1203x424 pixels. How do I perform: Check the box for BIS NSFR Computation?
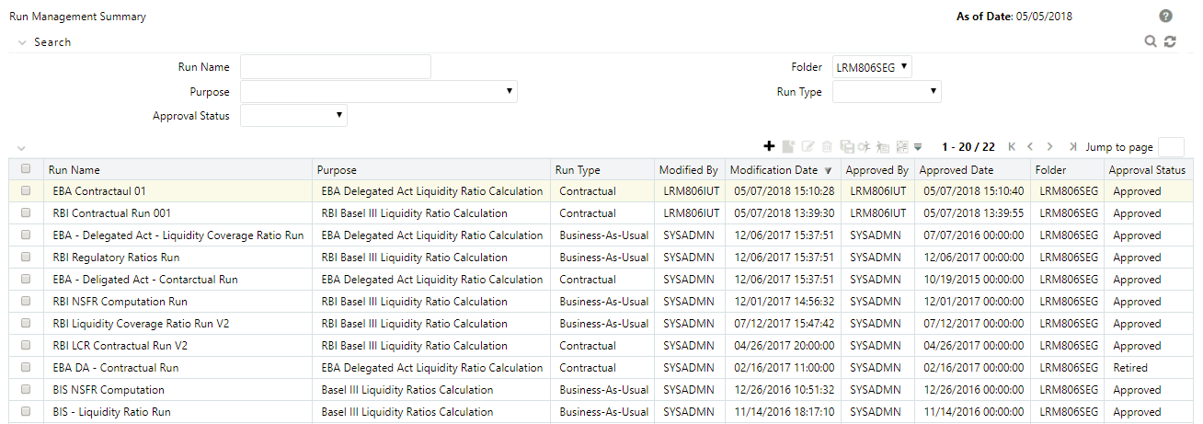coord(26,390)
